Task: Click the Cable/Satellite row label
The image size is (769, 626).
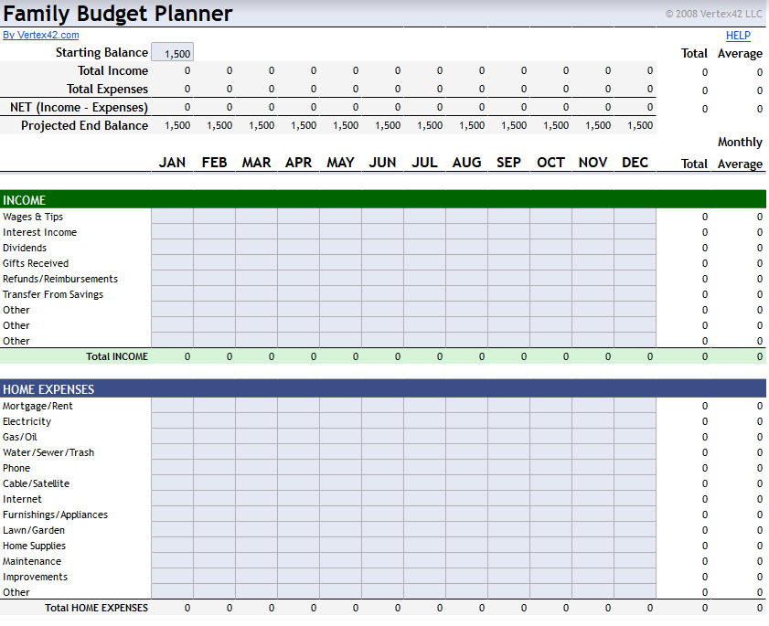Action: pos(37,483)
